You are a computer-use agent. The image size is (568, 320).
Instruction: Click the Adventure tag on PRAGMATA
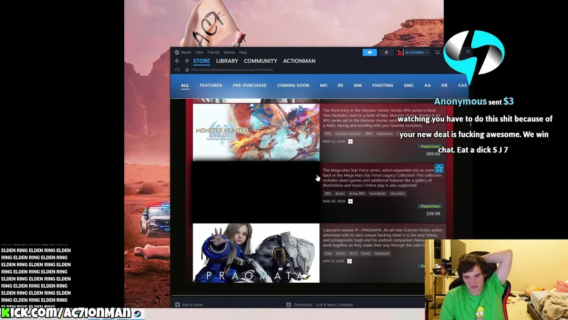click(382, 254)
